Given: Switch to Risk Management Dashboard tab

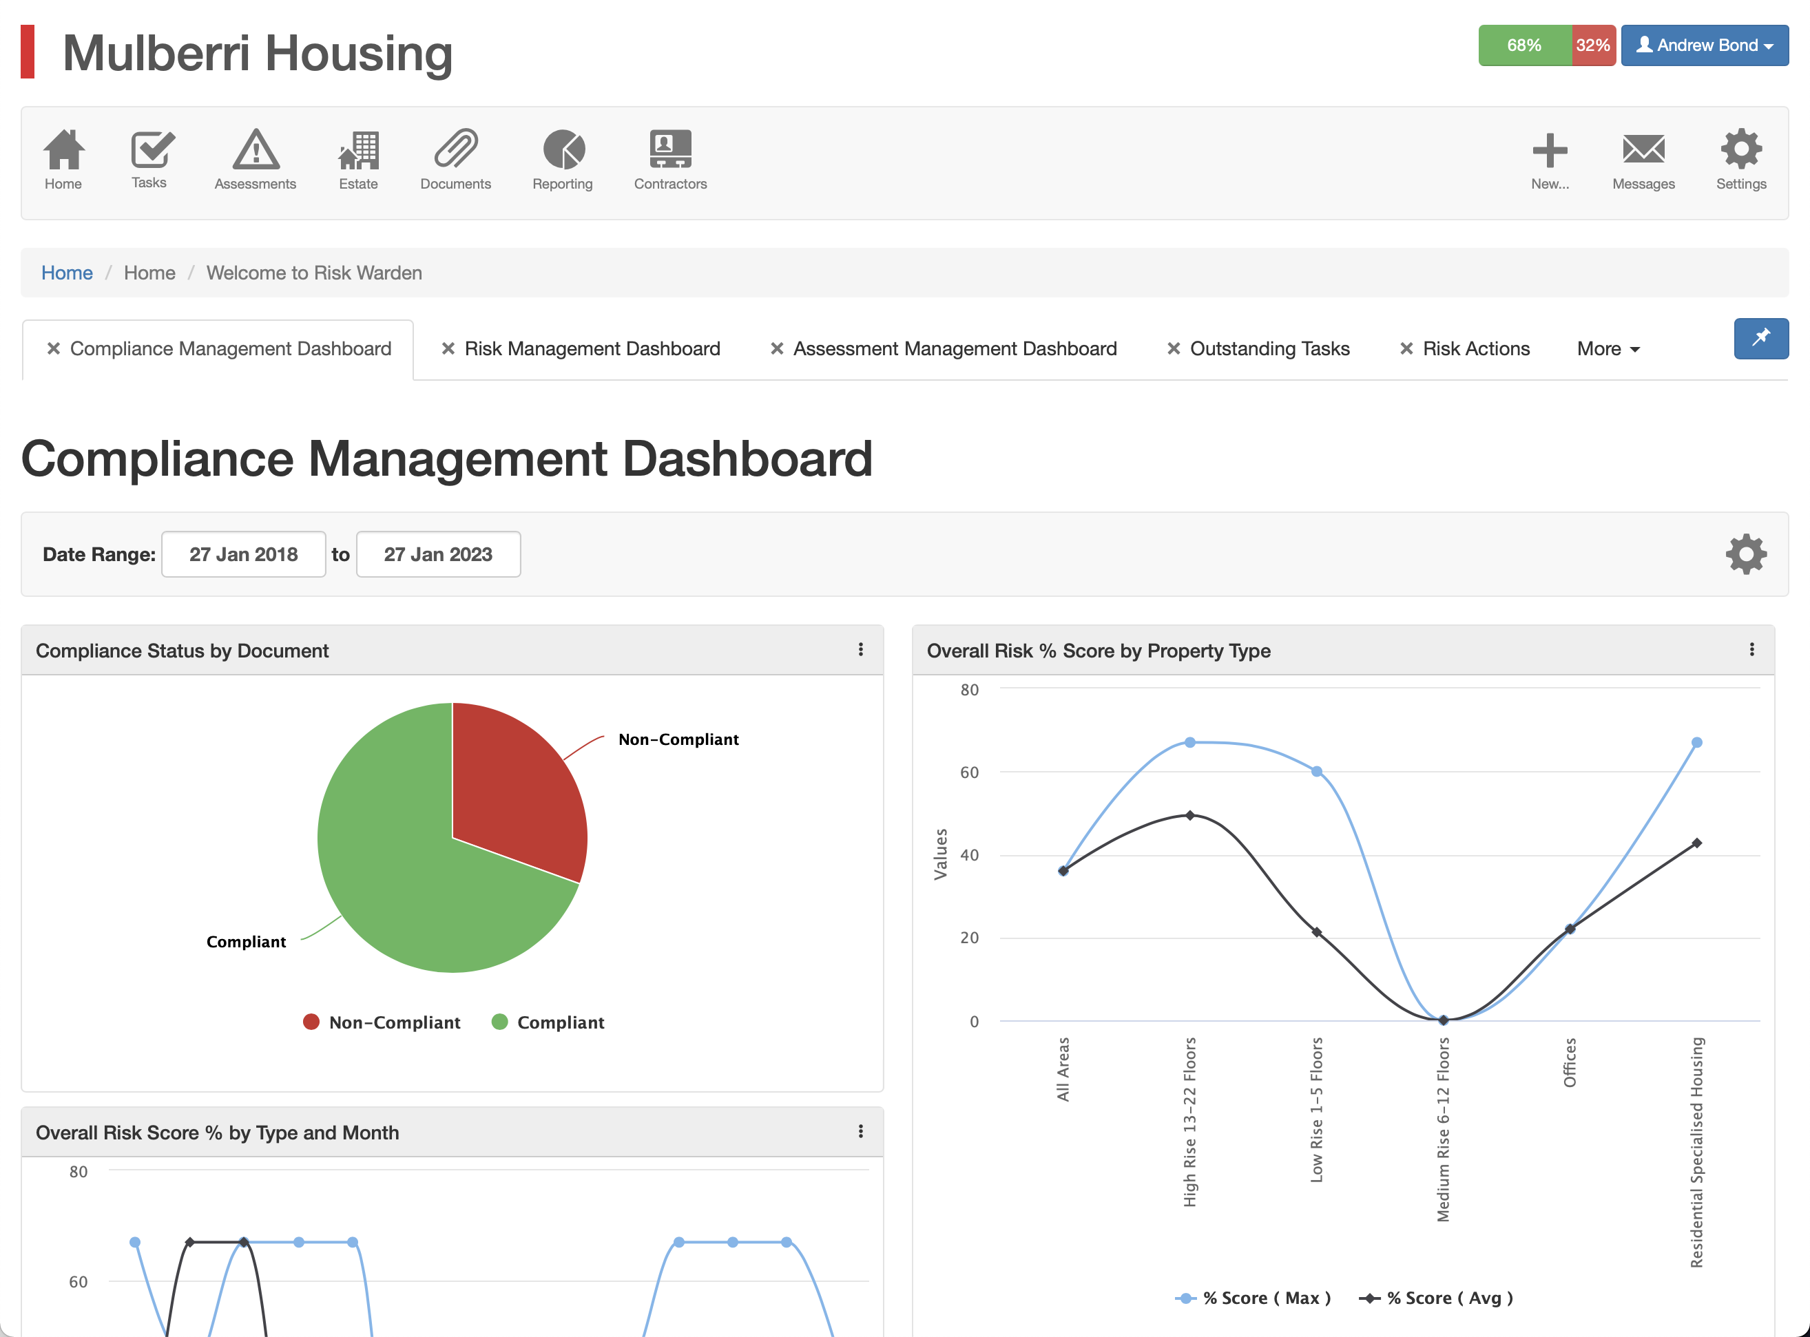Looking at the screenshot, I should click(x=592, y=348).
